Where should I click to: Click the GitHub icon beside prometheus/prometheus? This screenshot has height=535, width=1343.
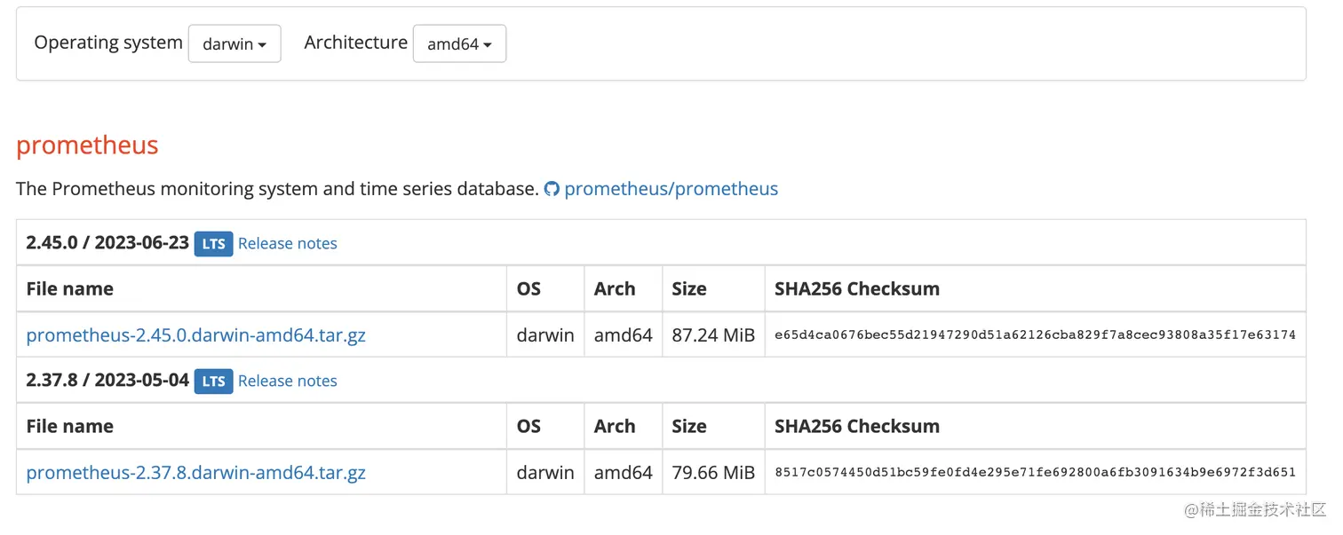552,189
